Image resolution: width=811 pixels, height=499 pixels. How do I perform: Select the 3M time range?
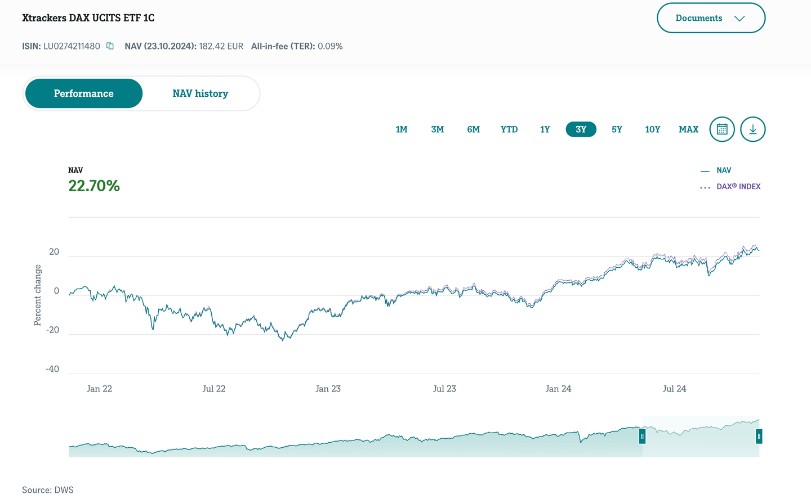click(438, 129)
